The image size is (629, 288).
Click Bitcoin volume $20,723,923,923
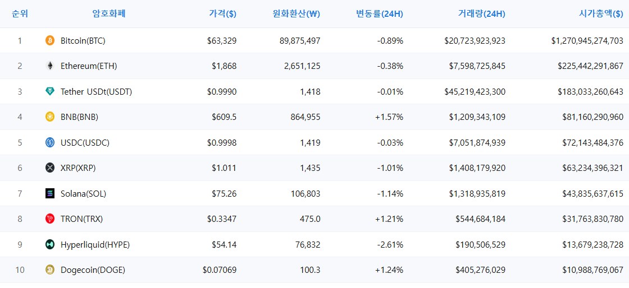[x=475, y=40]
